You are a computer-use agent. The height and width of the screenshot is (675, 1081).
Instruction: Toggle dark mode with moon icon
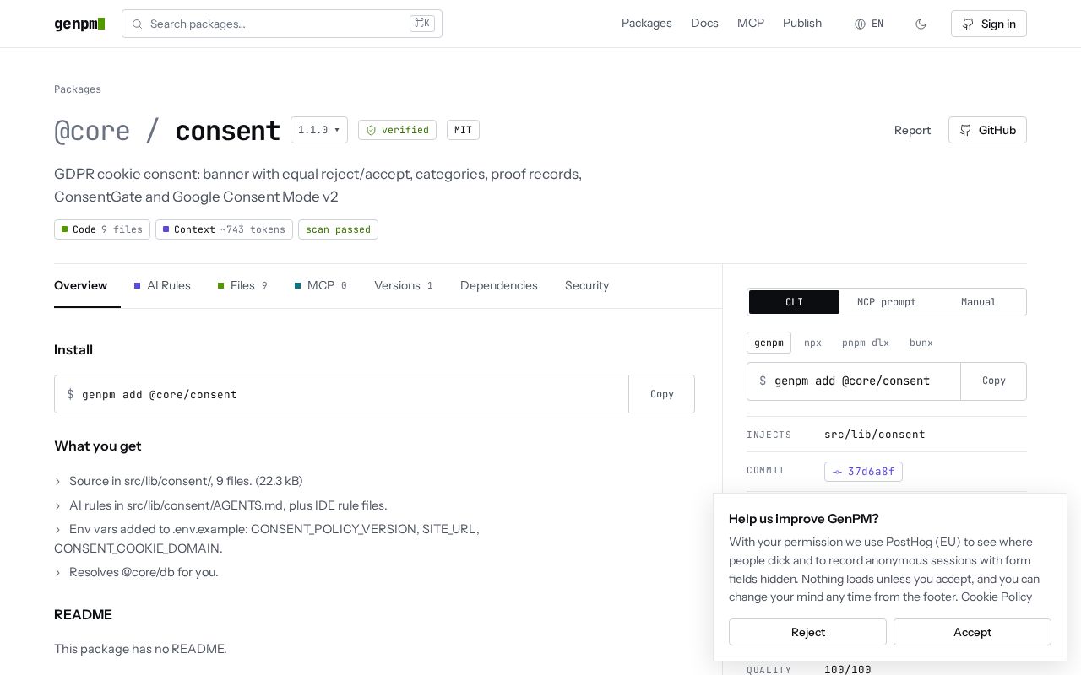[x=921, y=24]
